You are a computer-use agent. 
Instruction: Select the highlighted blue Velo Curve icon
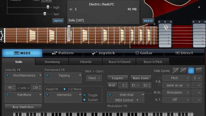191,71
